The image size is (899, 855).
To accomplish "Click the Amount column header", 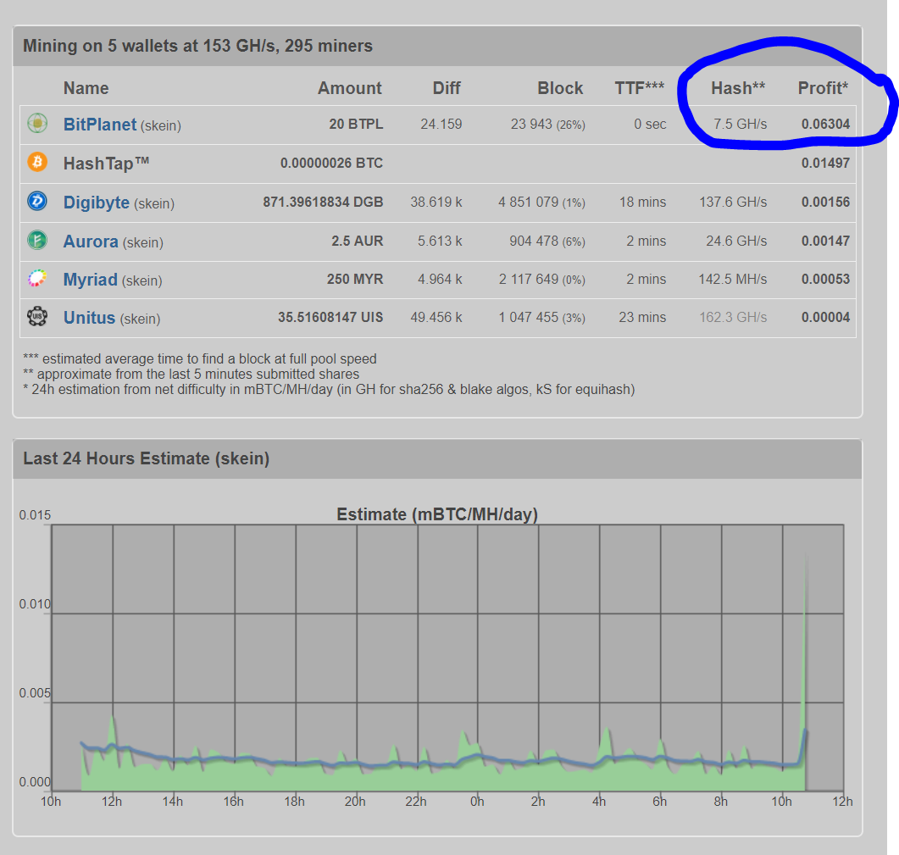I will click(x=350, y=88).
